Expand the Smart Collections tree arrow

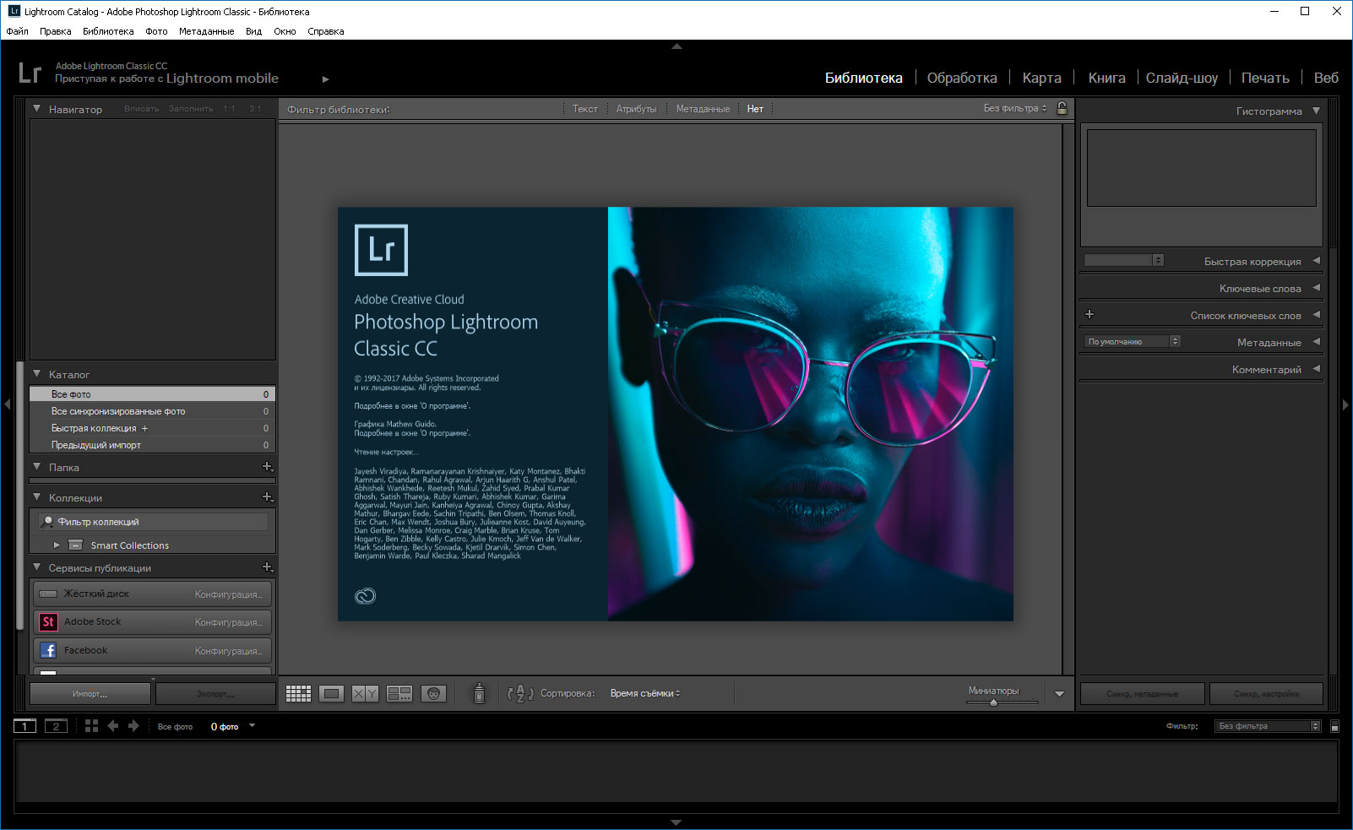(57, 545)
